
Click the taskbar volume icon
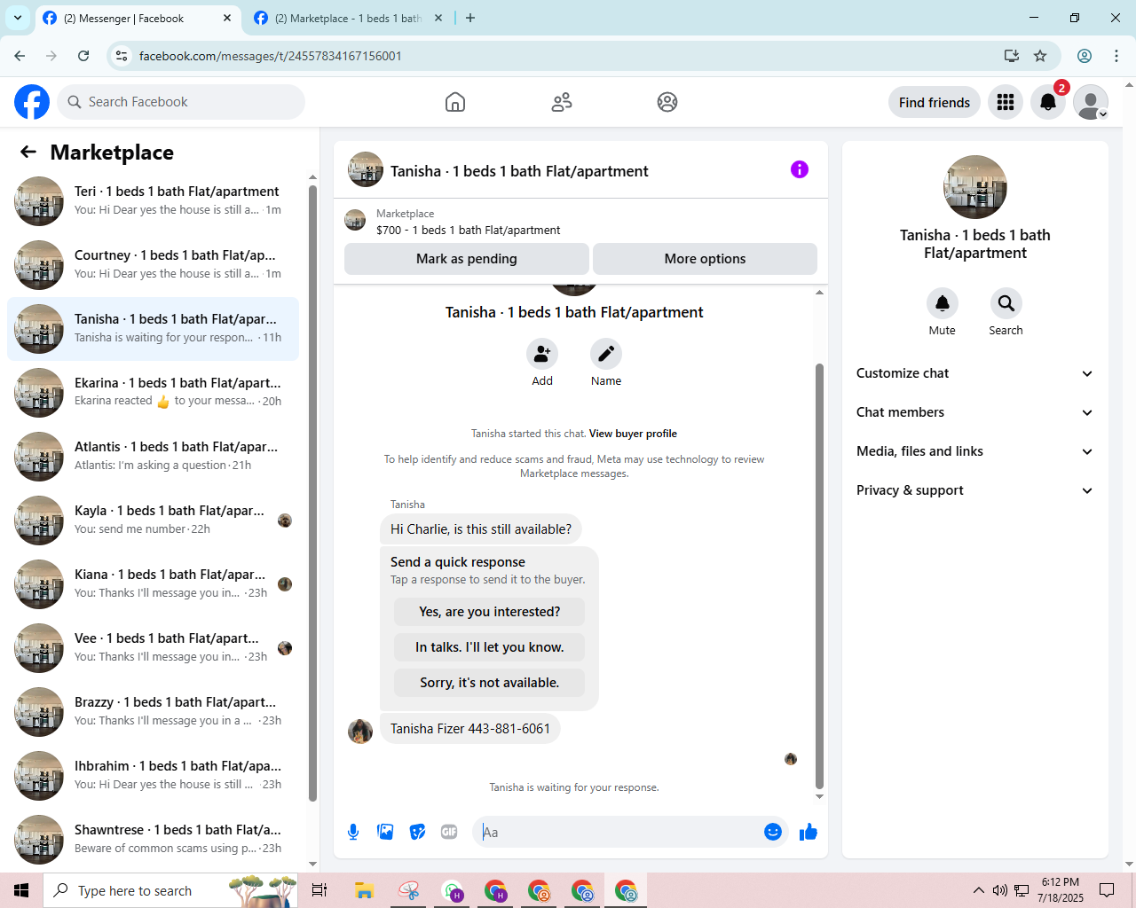[x=1000, y=890]
